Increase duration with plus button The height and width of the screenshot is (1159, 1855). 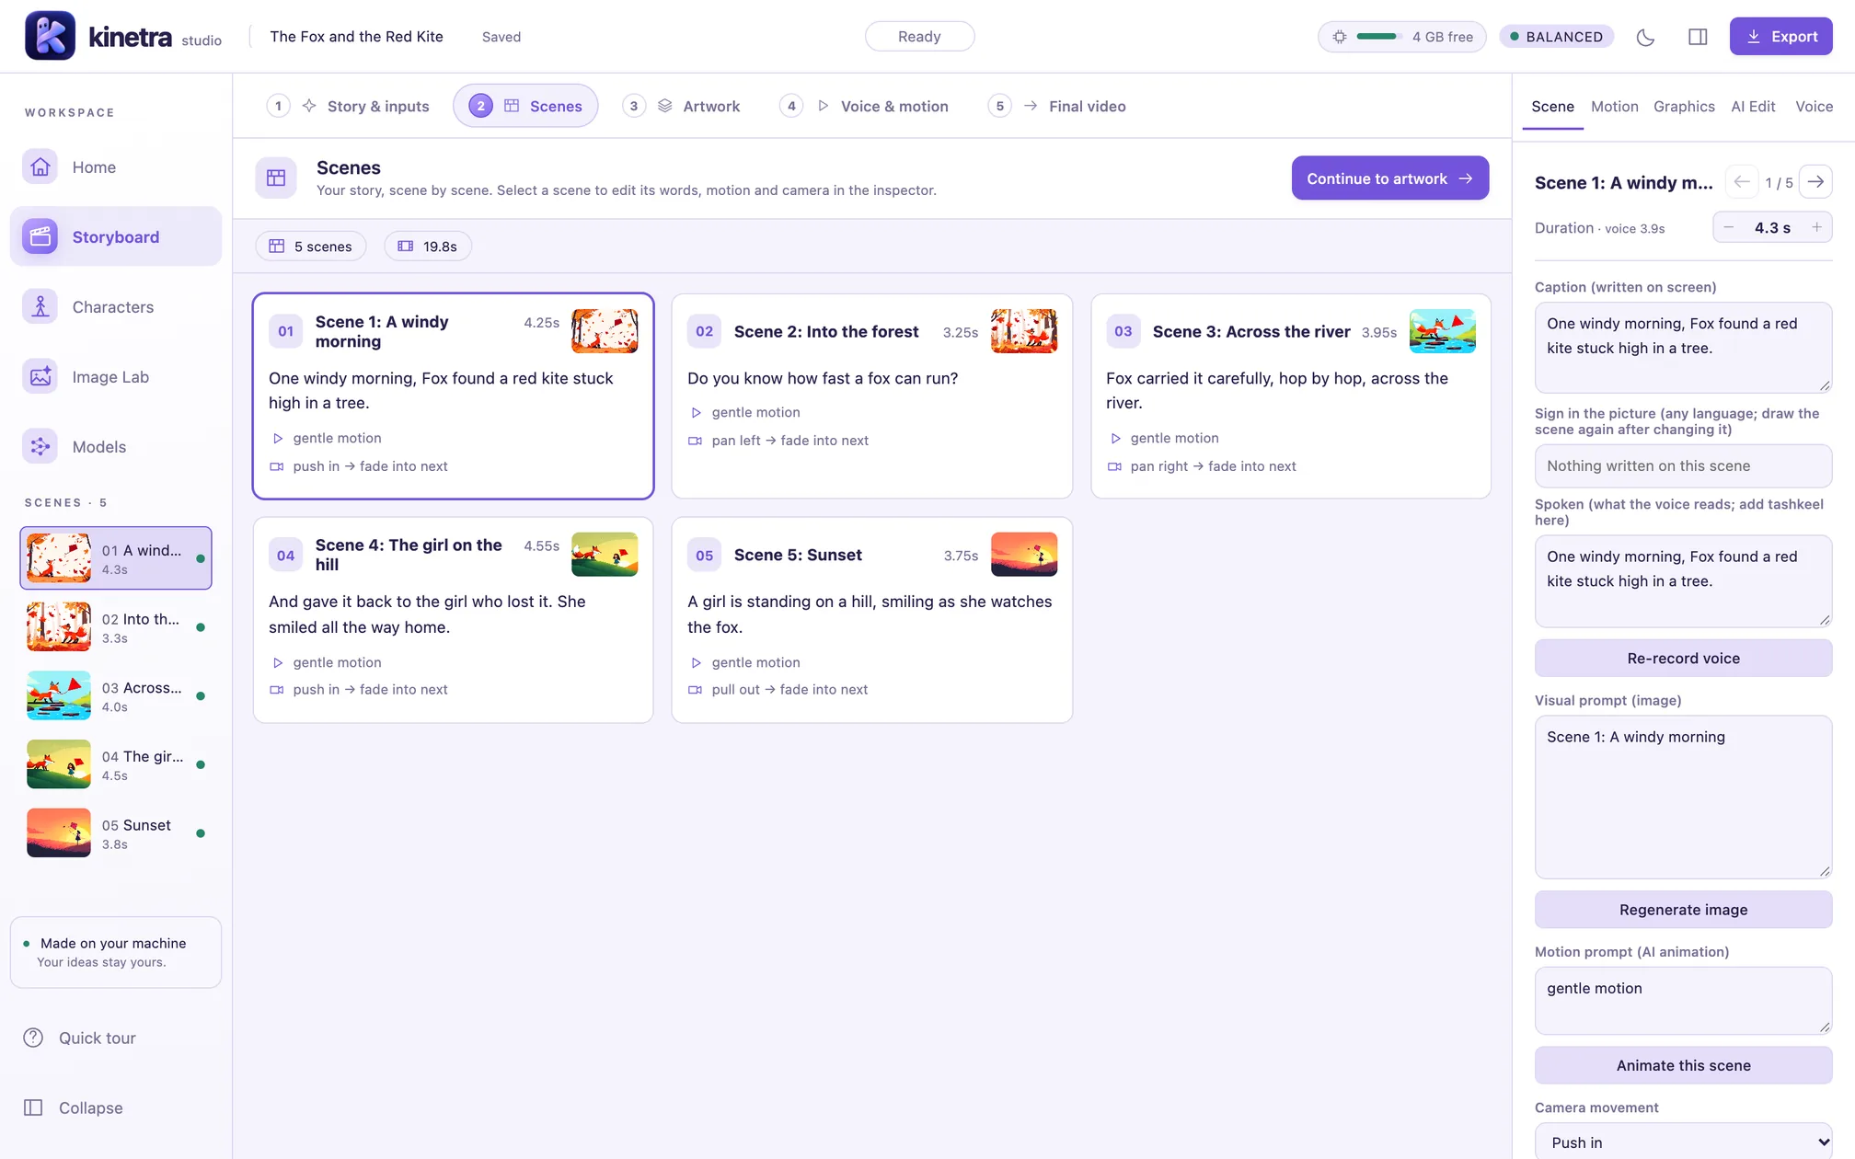(1816, 227)
